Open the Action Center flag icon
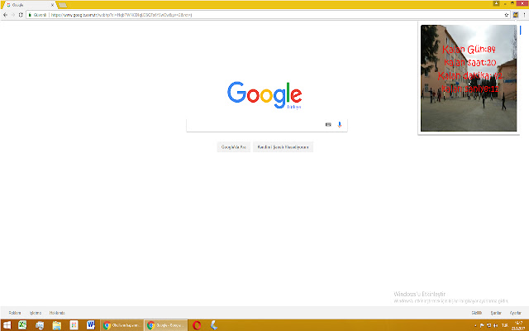The height and width of the screenshot is (331, 529). click(x=482, y=325)
